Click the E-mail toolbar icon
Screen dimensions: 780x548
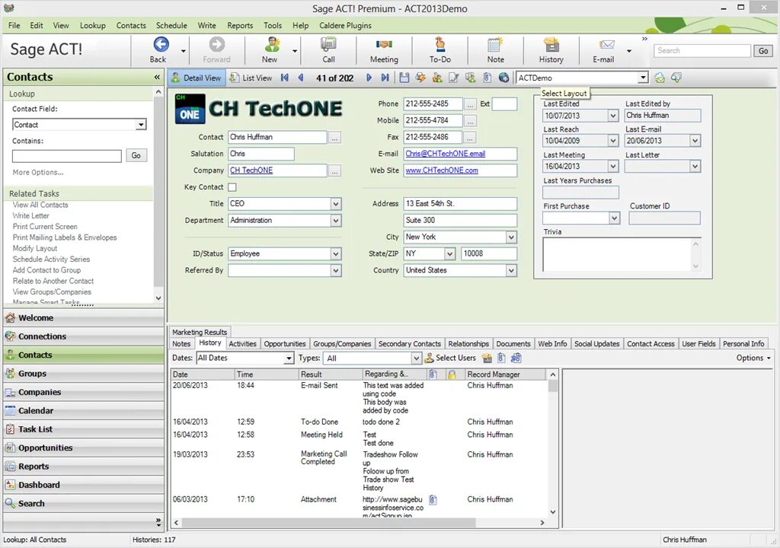[x=606, y=45]
